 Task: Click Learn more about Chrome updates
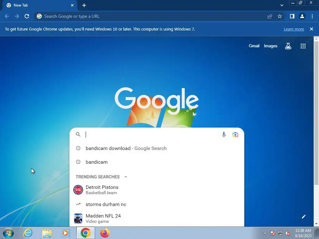click(x=294, y=29)
